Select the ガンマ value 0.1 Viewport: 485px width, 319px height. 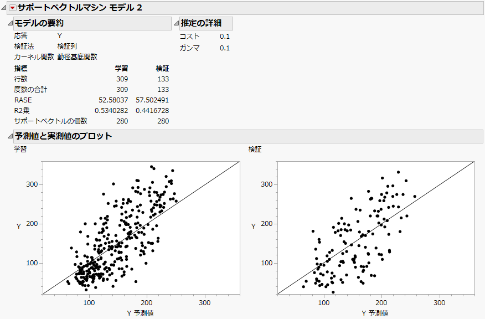point(225,48)
